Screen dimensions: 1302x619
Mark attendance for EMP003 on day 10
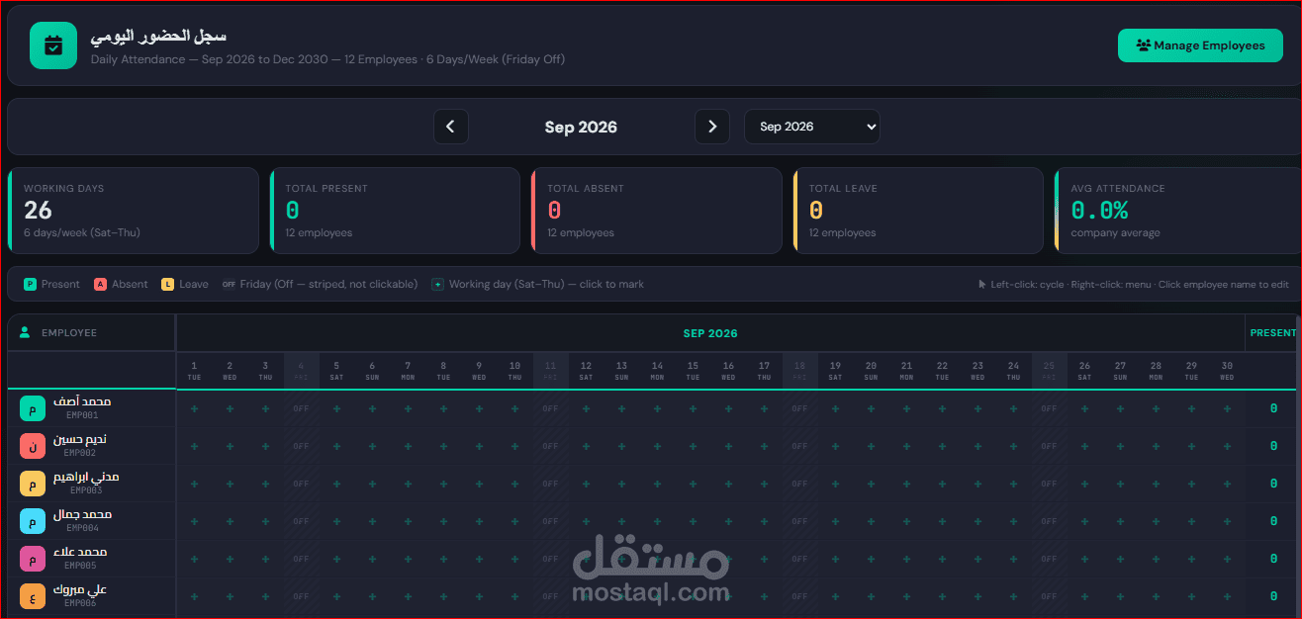click(514, 484)
